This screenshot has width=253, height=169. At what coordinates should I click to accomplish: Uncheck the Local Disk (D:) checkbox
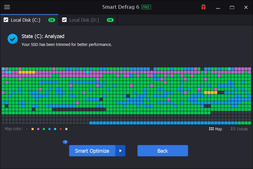64,20
